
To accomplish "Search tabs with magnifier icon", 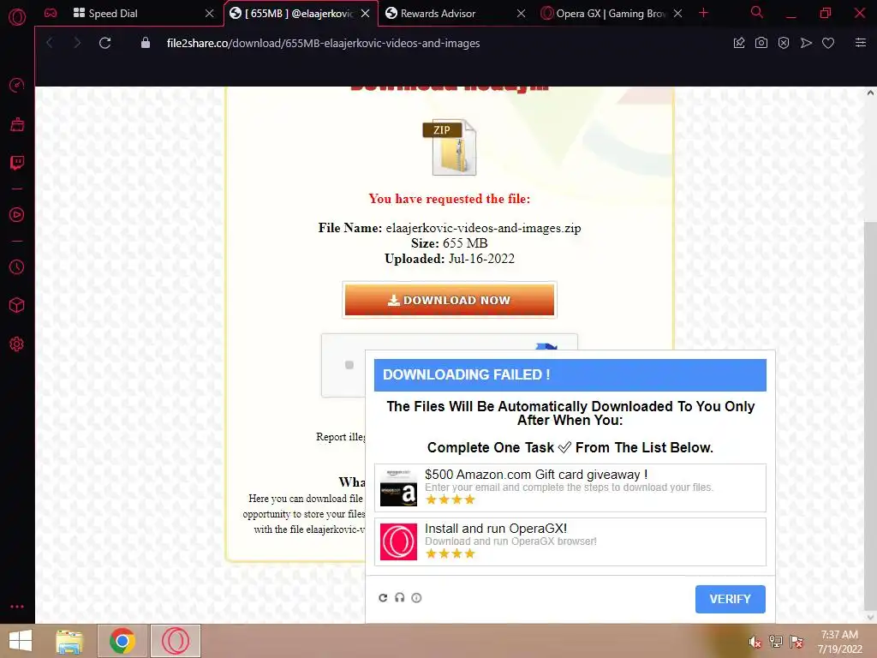I will (757, 12).
